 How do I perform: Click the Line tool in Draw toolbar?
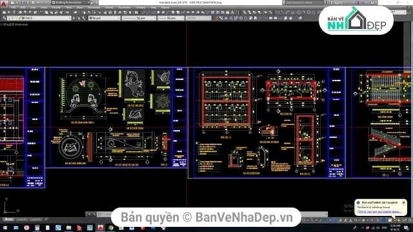coord(143,12)
